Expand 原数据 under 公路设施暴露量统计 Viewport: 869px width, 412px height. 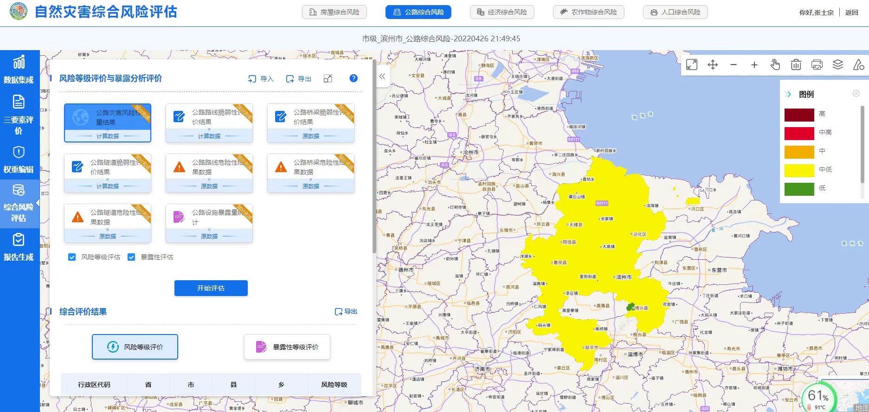pyautogui.click(x=209, y=236)
